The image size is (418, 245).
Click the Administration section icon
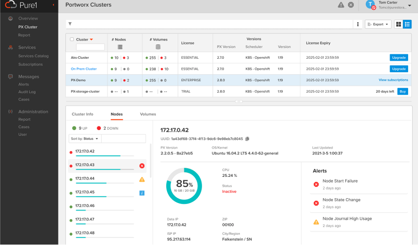(x=10, y=112)
